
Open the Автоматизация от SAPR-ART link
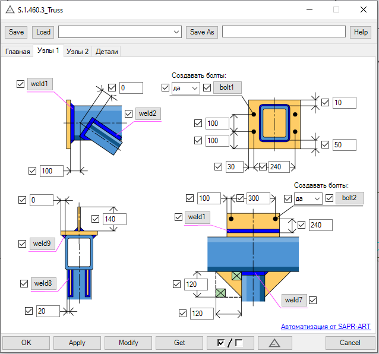pos(327,327)
